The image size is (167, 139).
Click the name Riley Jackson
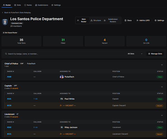pos(71,127)
